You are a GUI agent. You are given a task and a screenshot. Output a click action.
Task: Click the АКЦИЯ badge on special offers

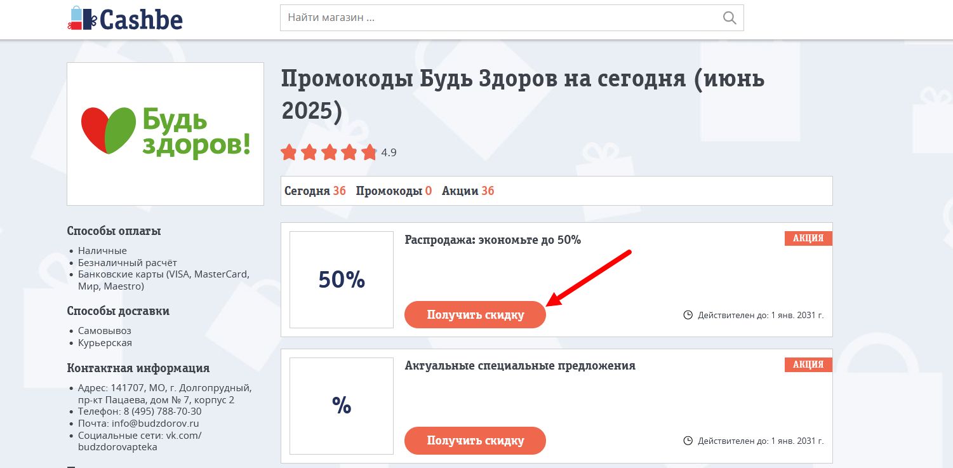(808, 364)
